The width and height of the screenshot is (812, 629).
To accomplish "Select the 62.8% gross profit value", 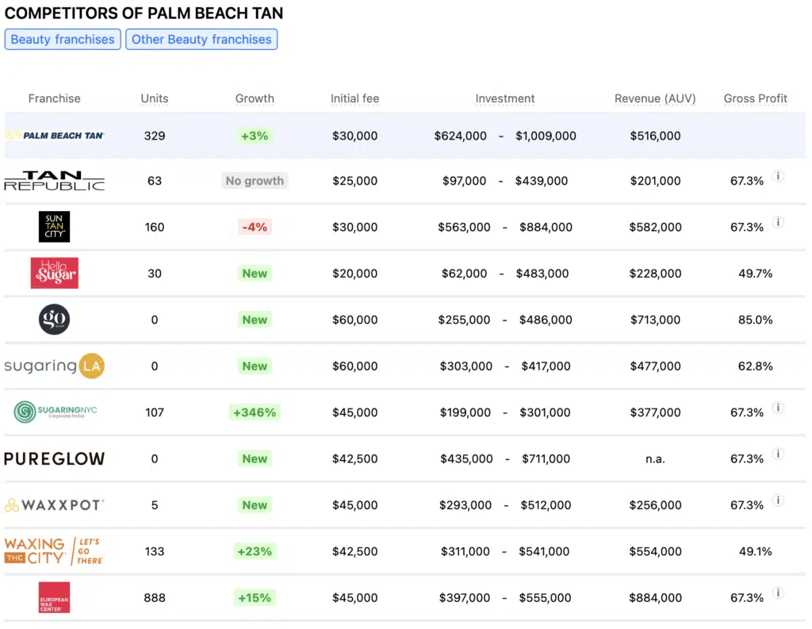I will coord(755,366).
